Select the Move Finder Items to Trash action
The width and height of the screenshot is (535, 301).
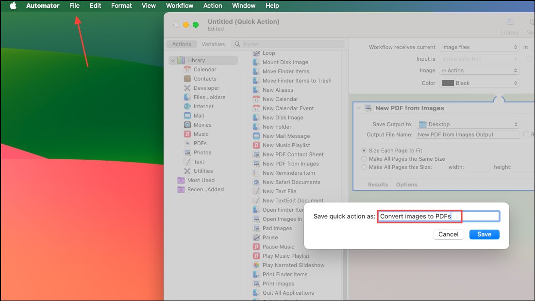(x=297, y=81)
